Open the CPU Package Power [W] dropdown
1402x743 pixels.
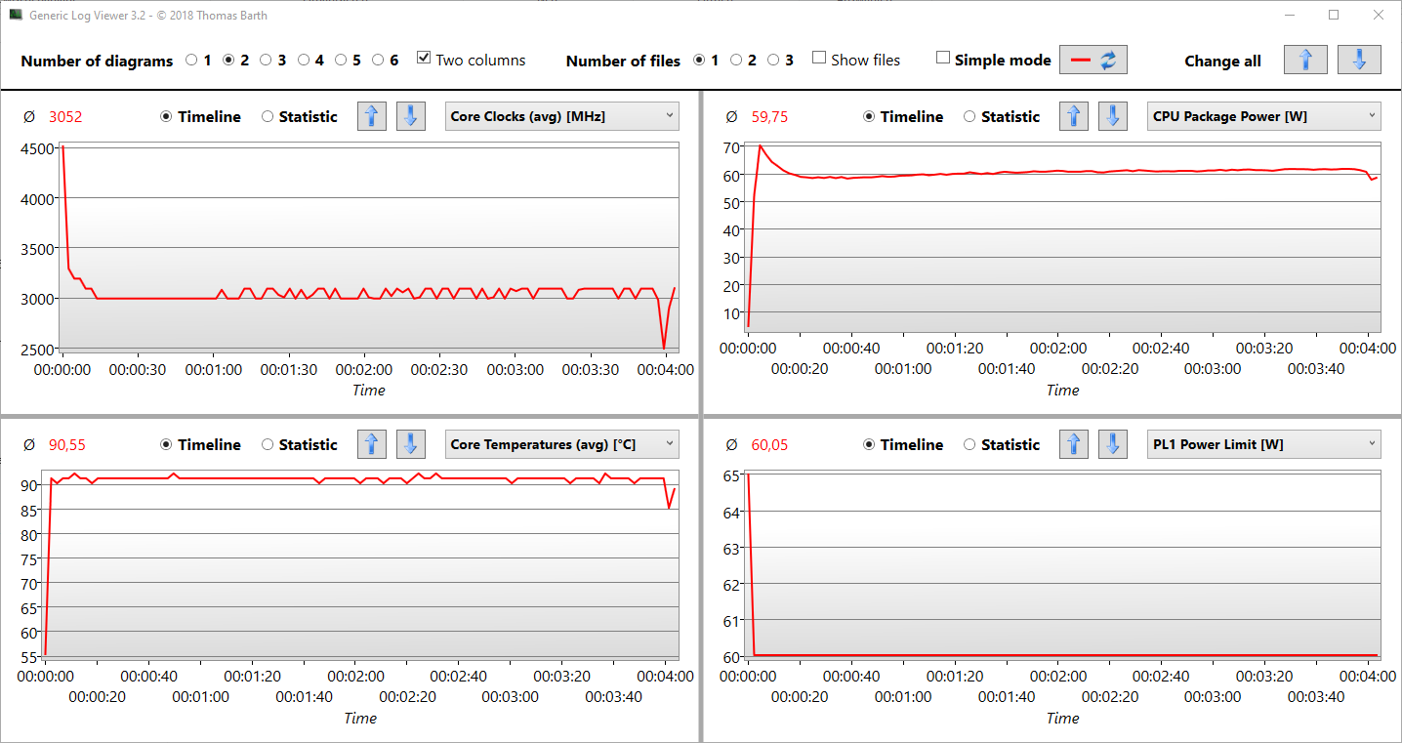[1264, 116]
